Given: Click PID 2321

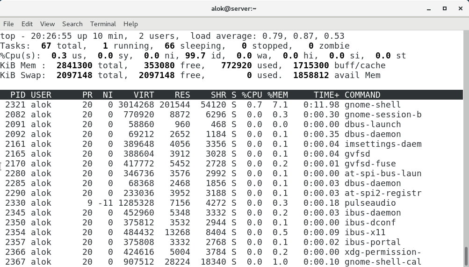Looking at the screenshot, I should 15,105.
